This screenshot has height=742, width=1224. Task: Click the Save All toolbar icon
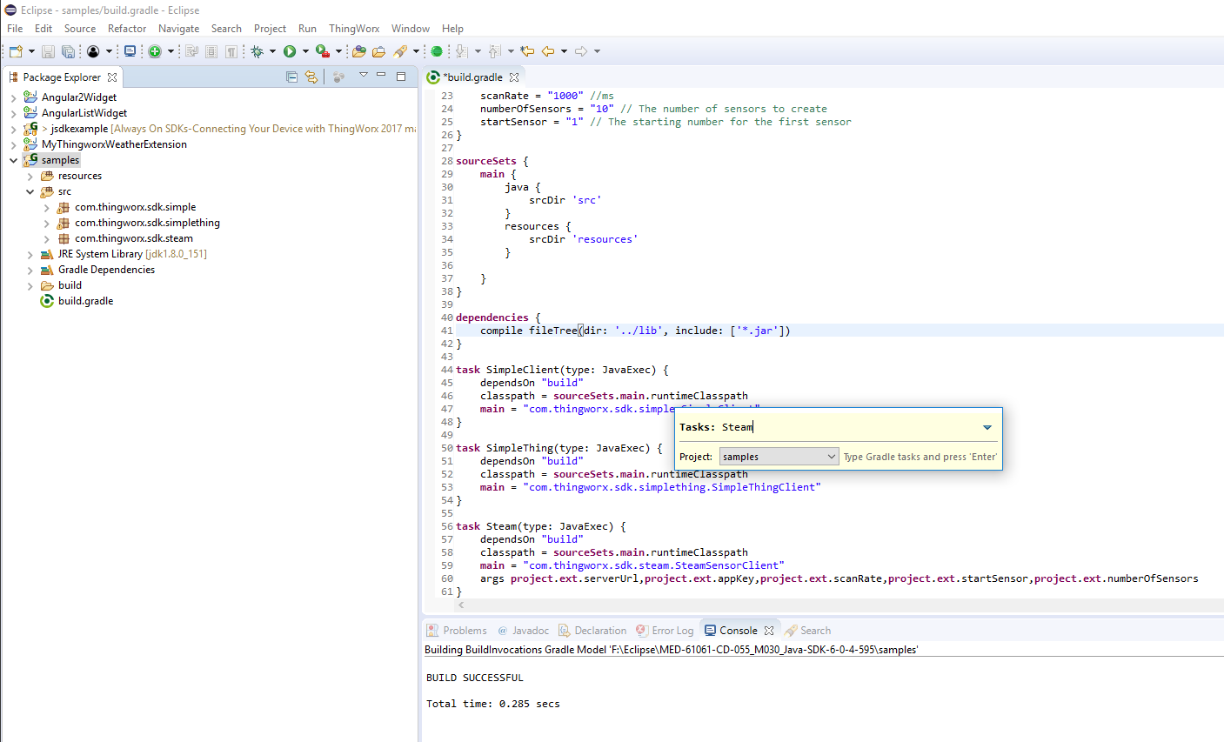[68, 50]
